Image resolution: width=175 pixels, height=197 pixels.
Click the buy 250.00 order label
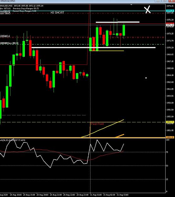9,43
